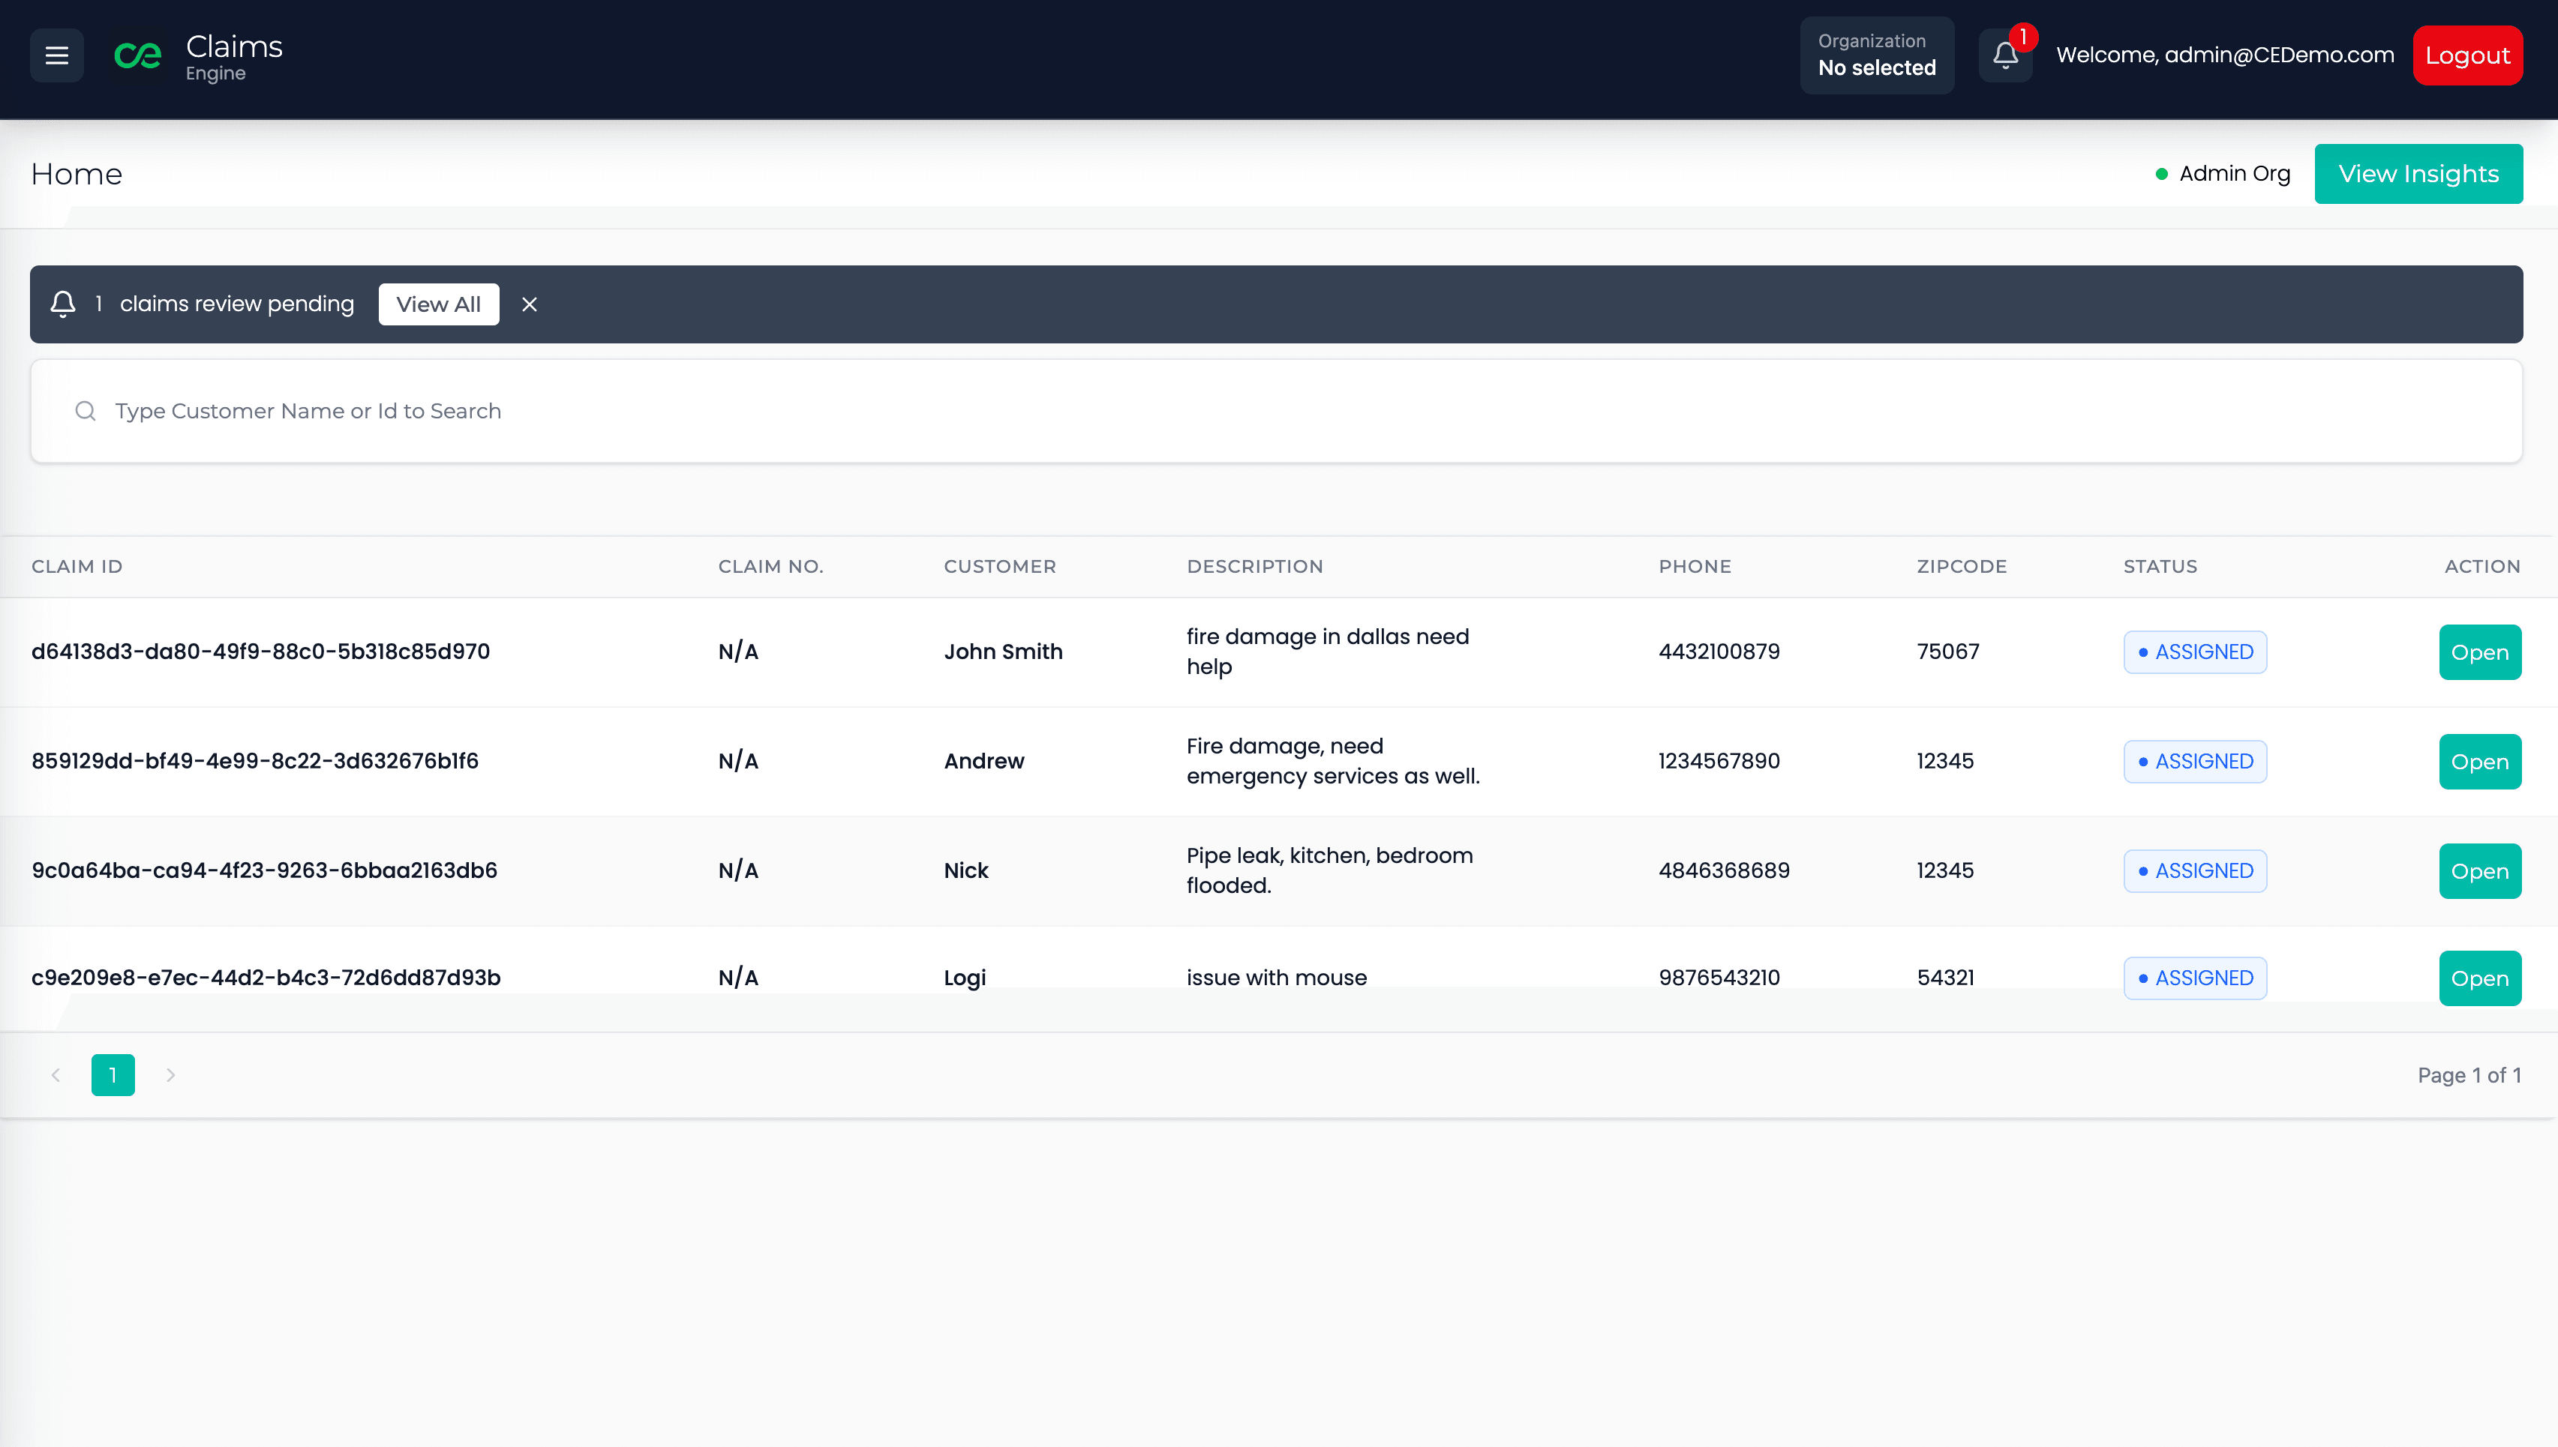
Task: Open the hamburger sidebar menu
Action: click(57, 55)
